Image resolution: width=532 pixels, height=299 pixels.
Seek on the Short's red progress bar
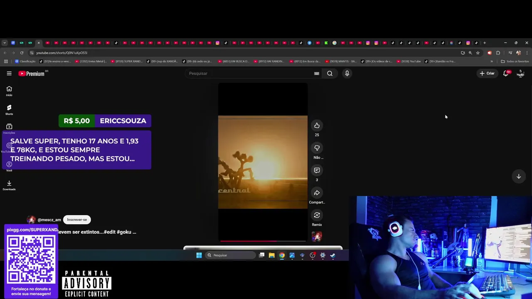pyautogui.click(x=263, y=240)
